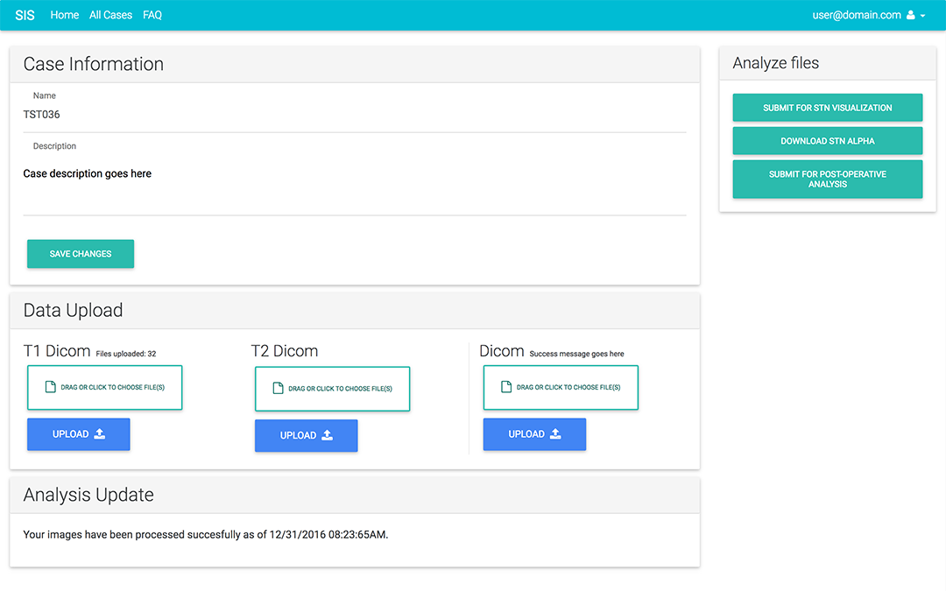Click the file icon in third Dicom dropzone
946x591 pixels.
(506, 387)
